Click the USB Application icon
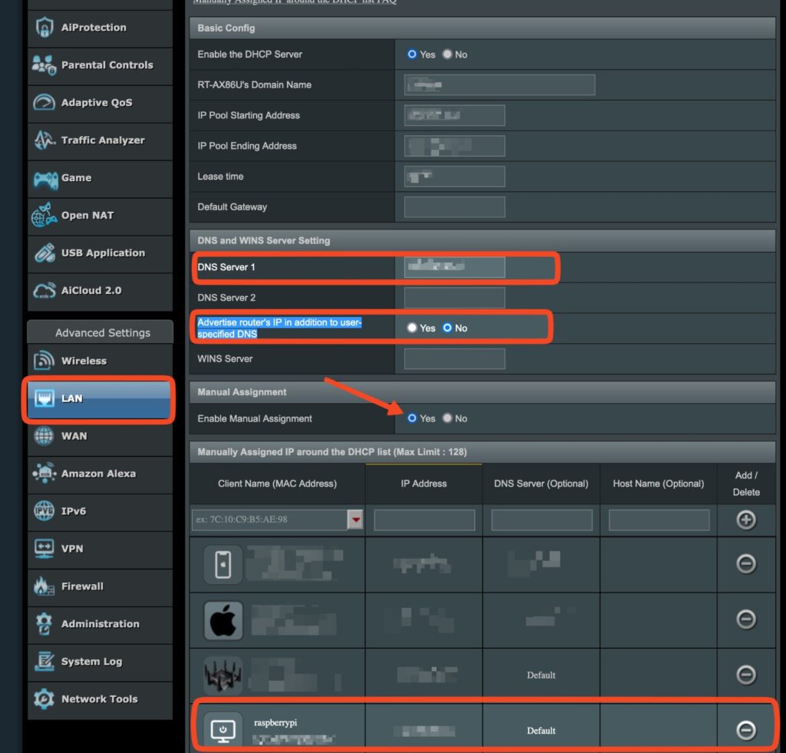 coord(44,253)
